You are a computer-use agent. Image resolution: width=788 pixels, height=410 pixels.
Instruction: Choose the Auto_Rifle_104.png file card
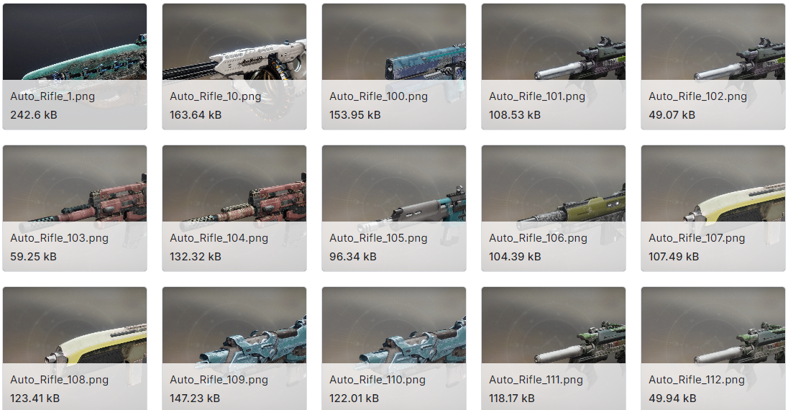(x=234, y=209)
